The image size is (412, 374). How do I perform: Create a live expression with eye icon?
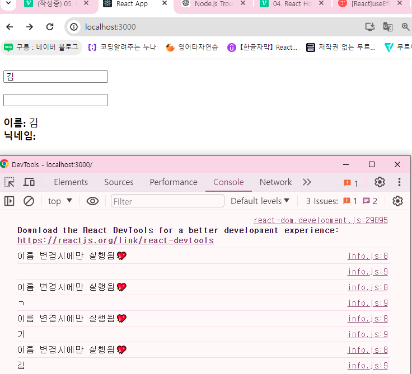coord(92,201)
